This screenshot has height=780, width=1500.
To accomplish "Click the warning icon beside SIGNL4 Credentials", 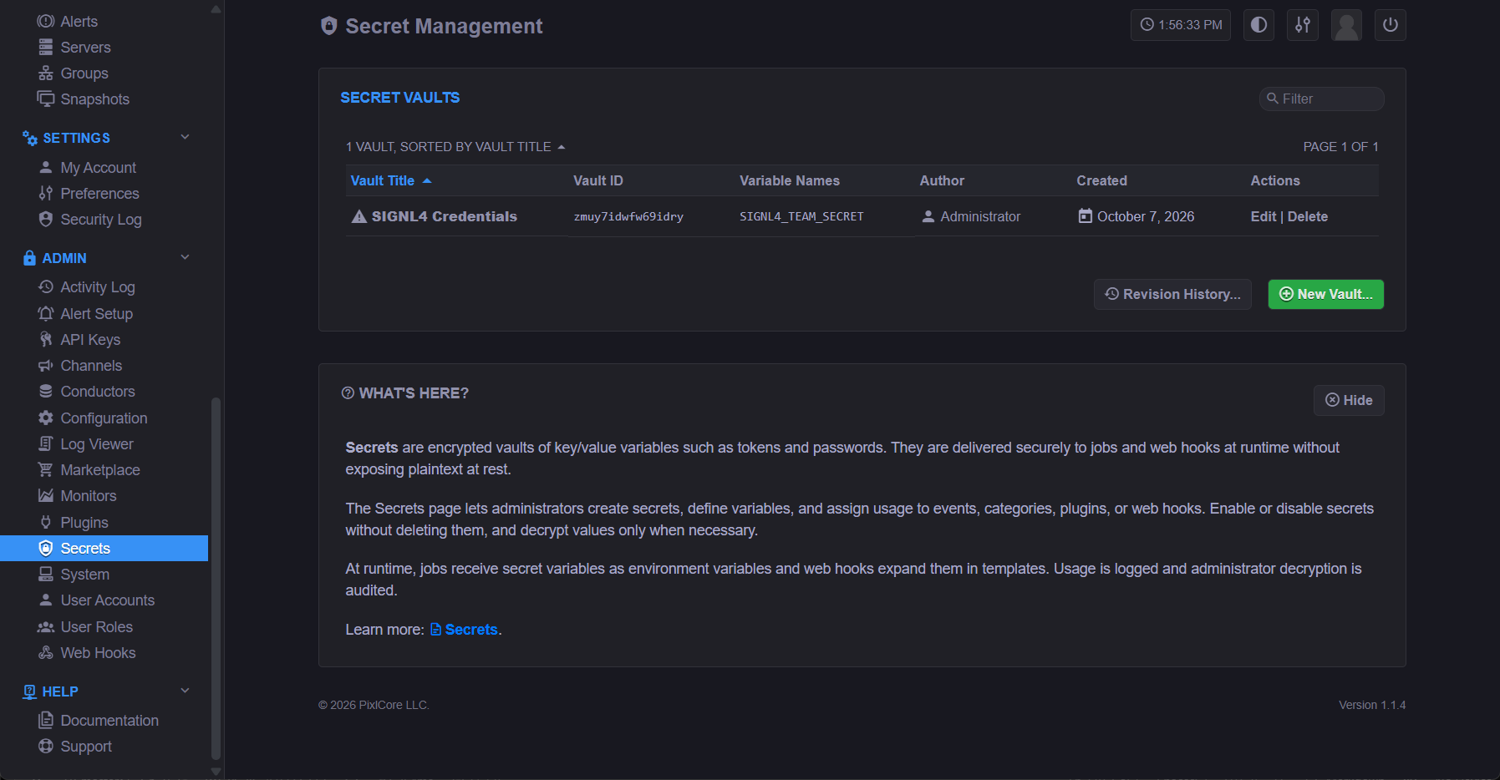I will pos(359,216).
